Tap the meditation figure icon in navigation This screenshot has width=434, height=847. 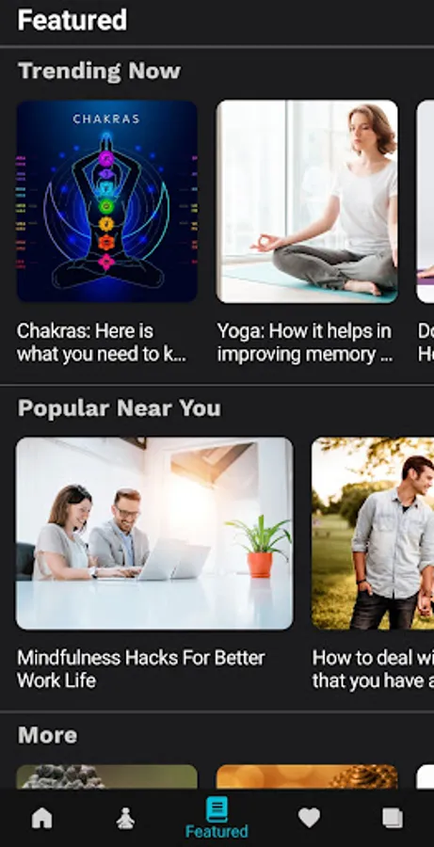125,819
